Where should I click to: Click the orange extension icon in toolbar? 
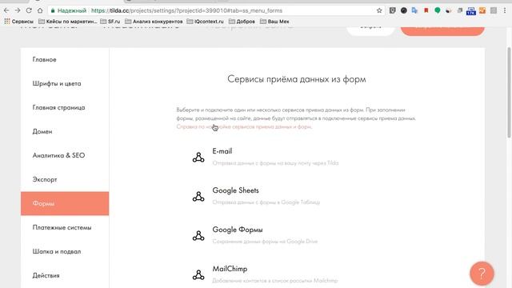click(x=482, y=10)
